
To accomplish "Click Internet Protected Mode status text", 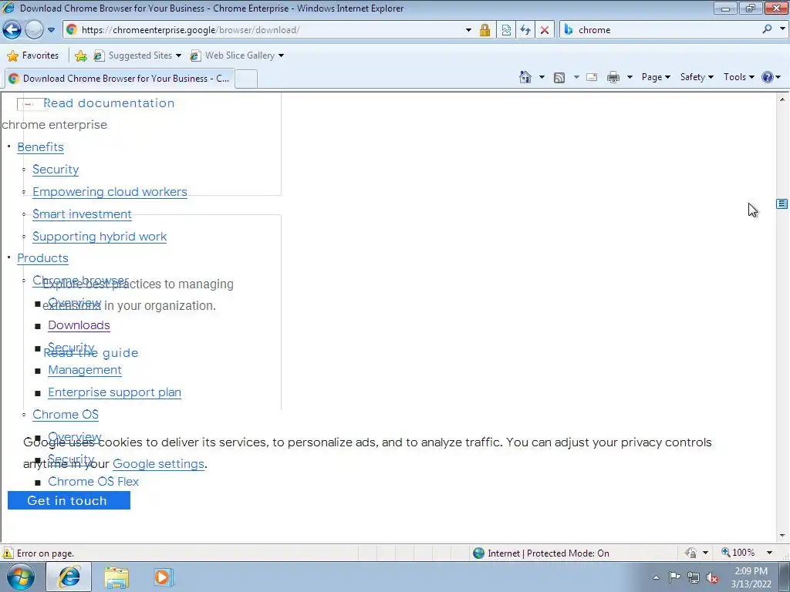I will pos(549,553).
